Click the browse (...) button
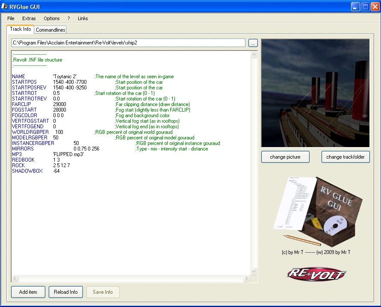 253,43
